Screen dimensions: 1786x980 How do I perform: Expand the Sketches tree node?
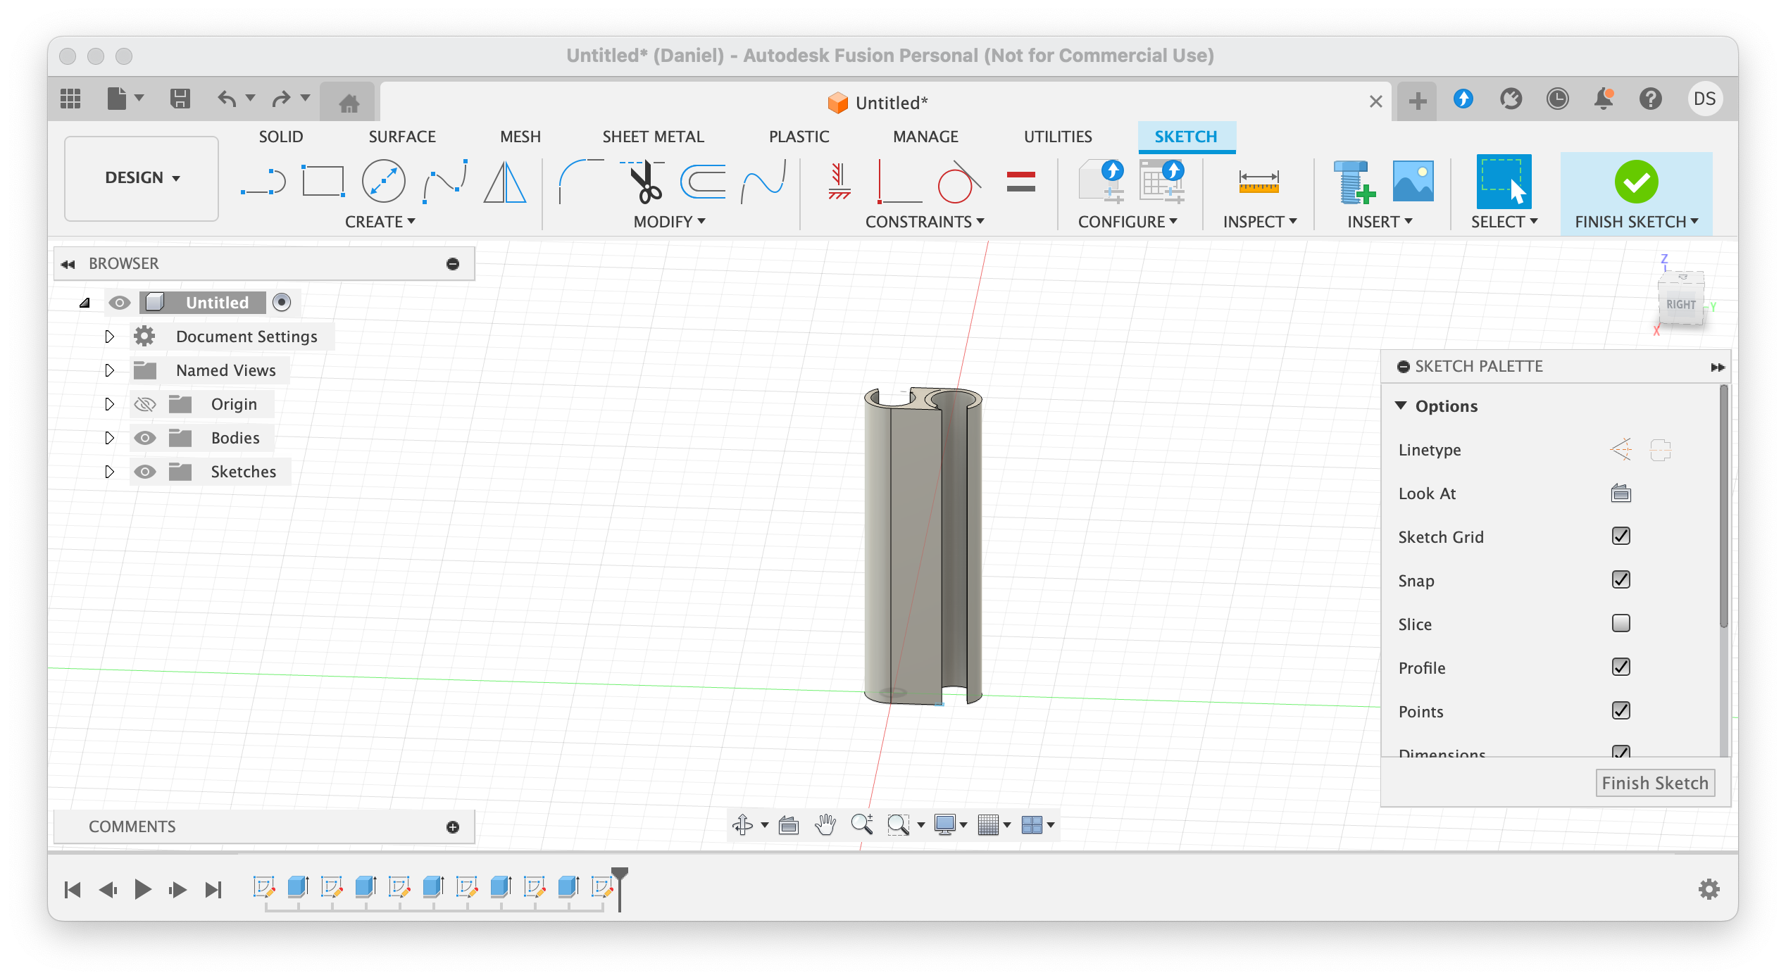109,472
